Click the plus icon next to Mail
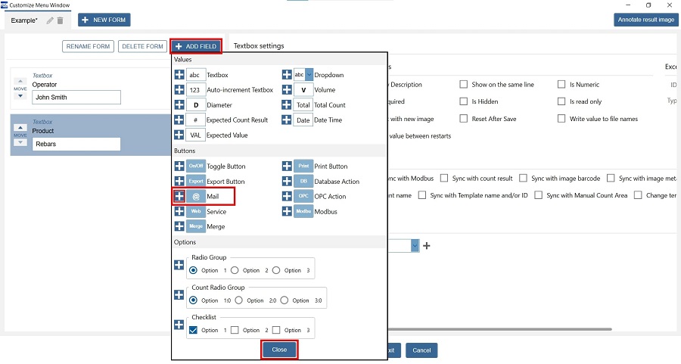This screenshot has width=681, height=364. coord(179,197)
